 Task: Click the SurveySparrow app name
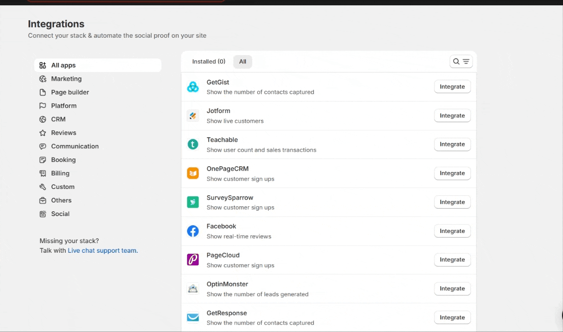point(230,197)
